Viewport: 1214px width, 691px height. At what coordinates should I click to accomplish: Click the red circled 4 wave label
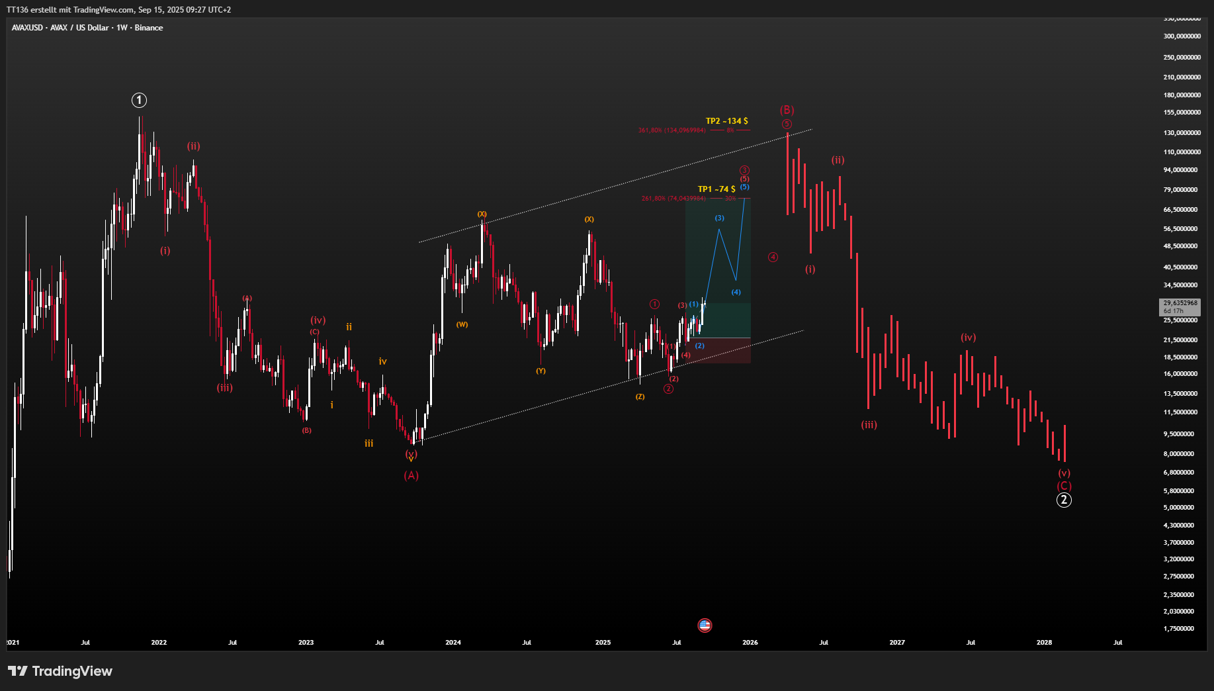tap(773, 257)
